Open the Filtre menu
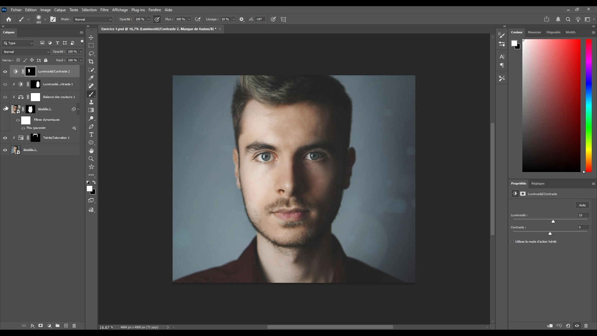Image resolution: width=597 pixels, height=336 pixels. pyautogui.click(x=104, y=10)
